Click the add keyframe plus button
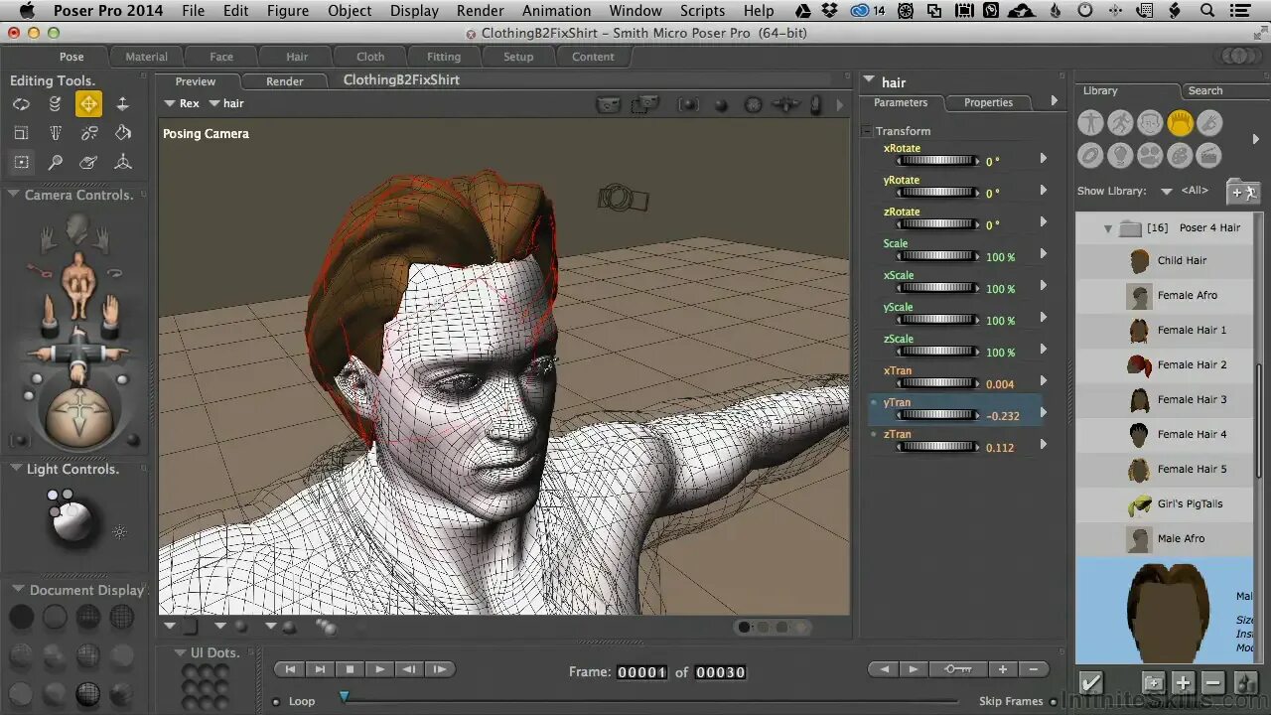Screen dimensions: 1271x715 (1003, 669)
